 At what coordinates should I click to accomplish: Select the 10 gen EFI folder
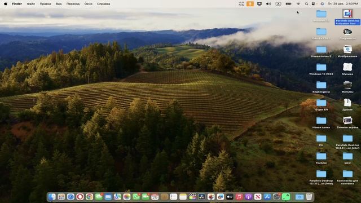pos(321,105)
